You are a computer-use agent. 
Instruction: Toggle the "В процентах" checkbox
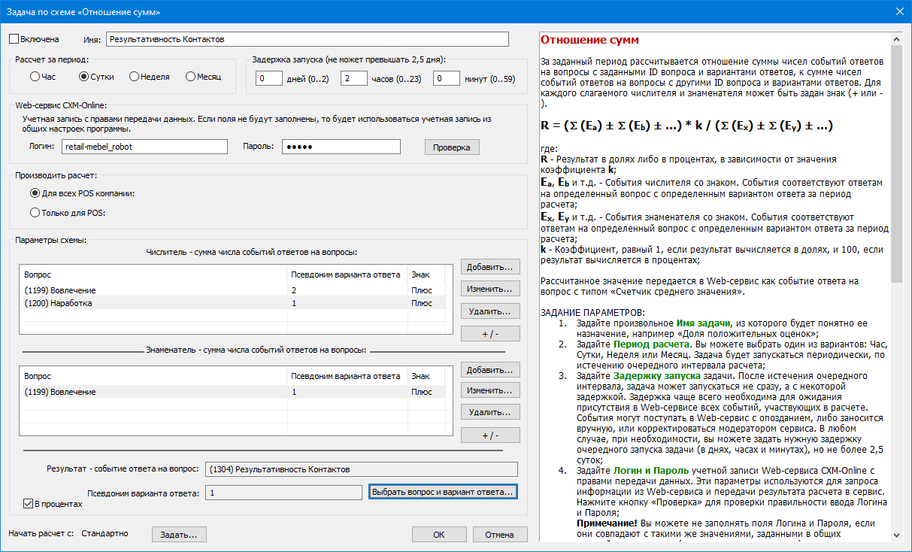tap(29, 504)
